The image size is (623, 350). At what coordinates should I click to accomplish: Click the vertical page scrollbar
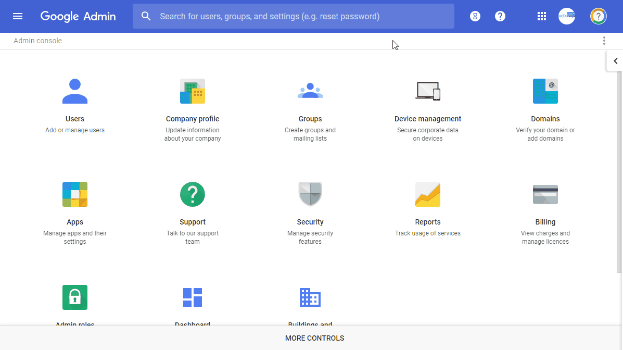619,171
